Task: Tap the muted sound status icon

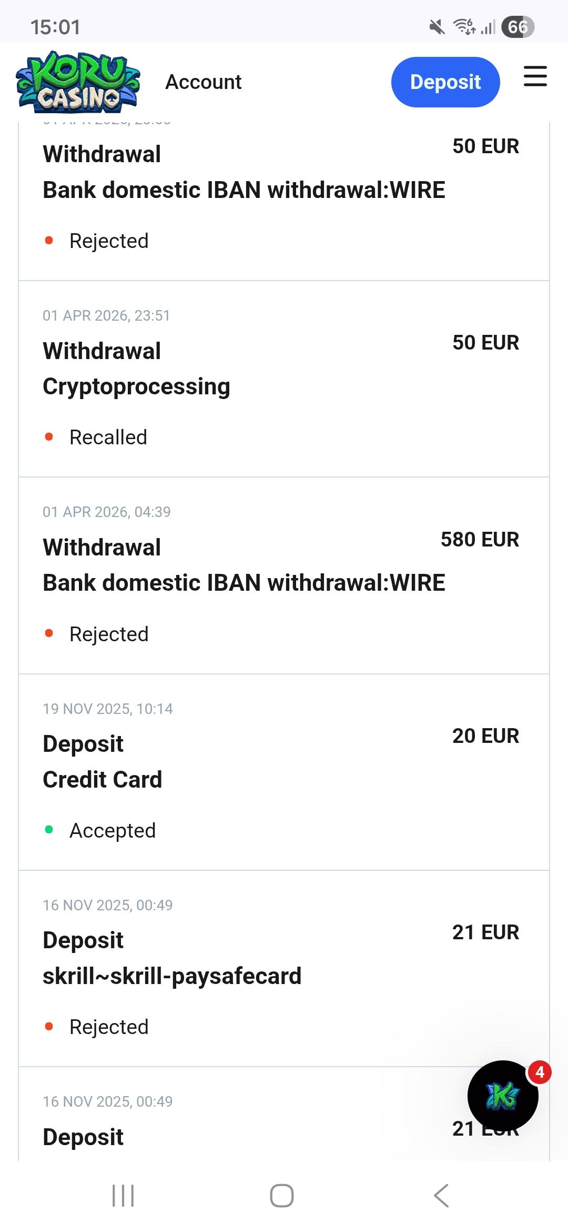Action: (x=437, y=27)
